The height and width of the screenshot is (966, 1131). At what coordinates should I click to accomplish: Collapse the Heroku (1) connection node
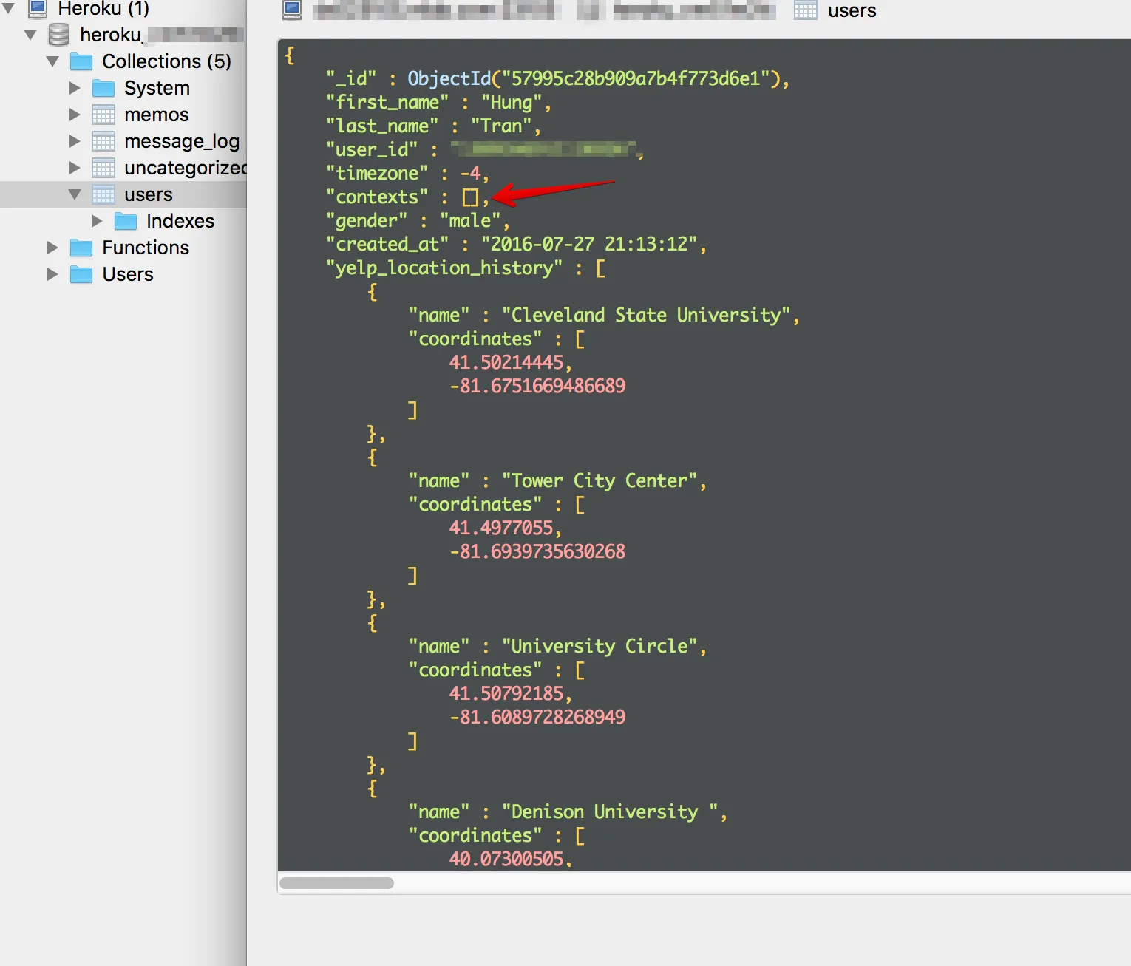[9, 9]
